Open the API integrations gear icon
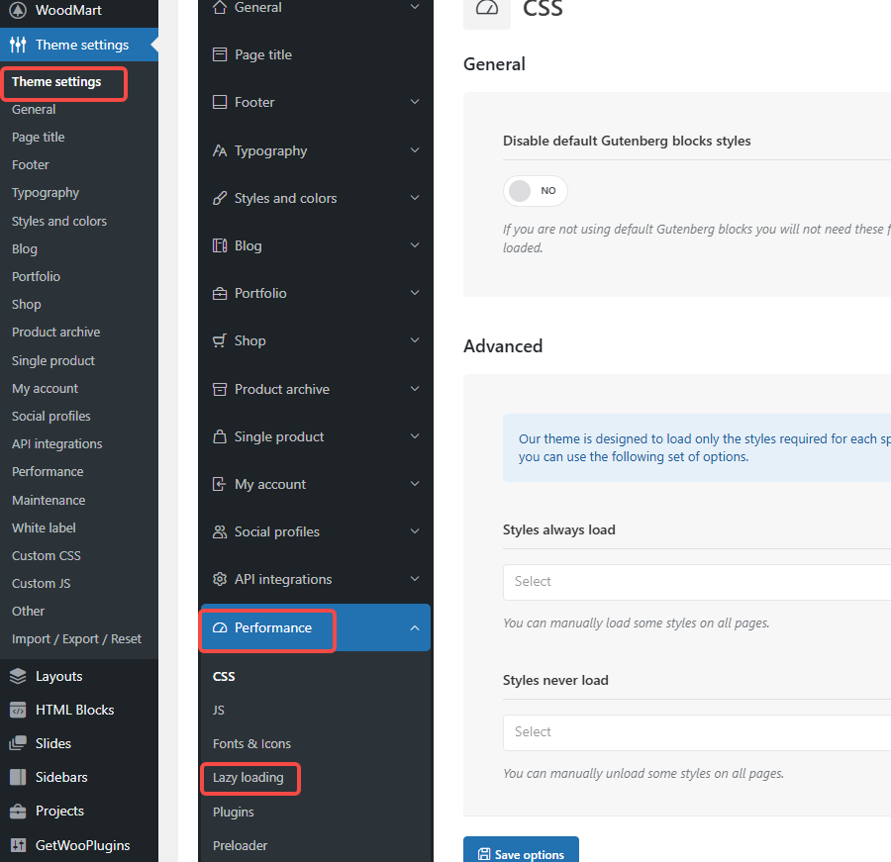Viewport: 891px width, 862px height. tap(218, 579)
